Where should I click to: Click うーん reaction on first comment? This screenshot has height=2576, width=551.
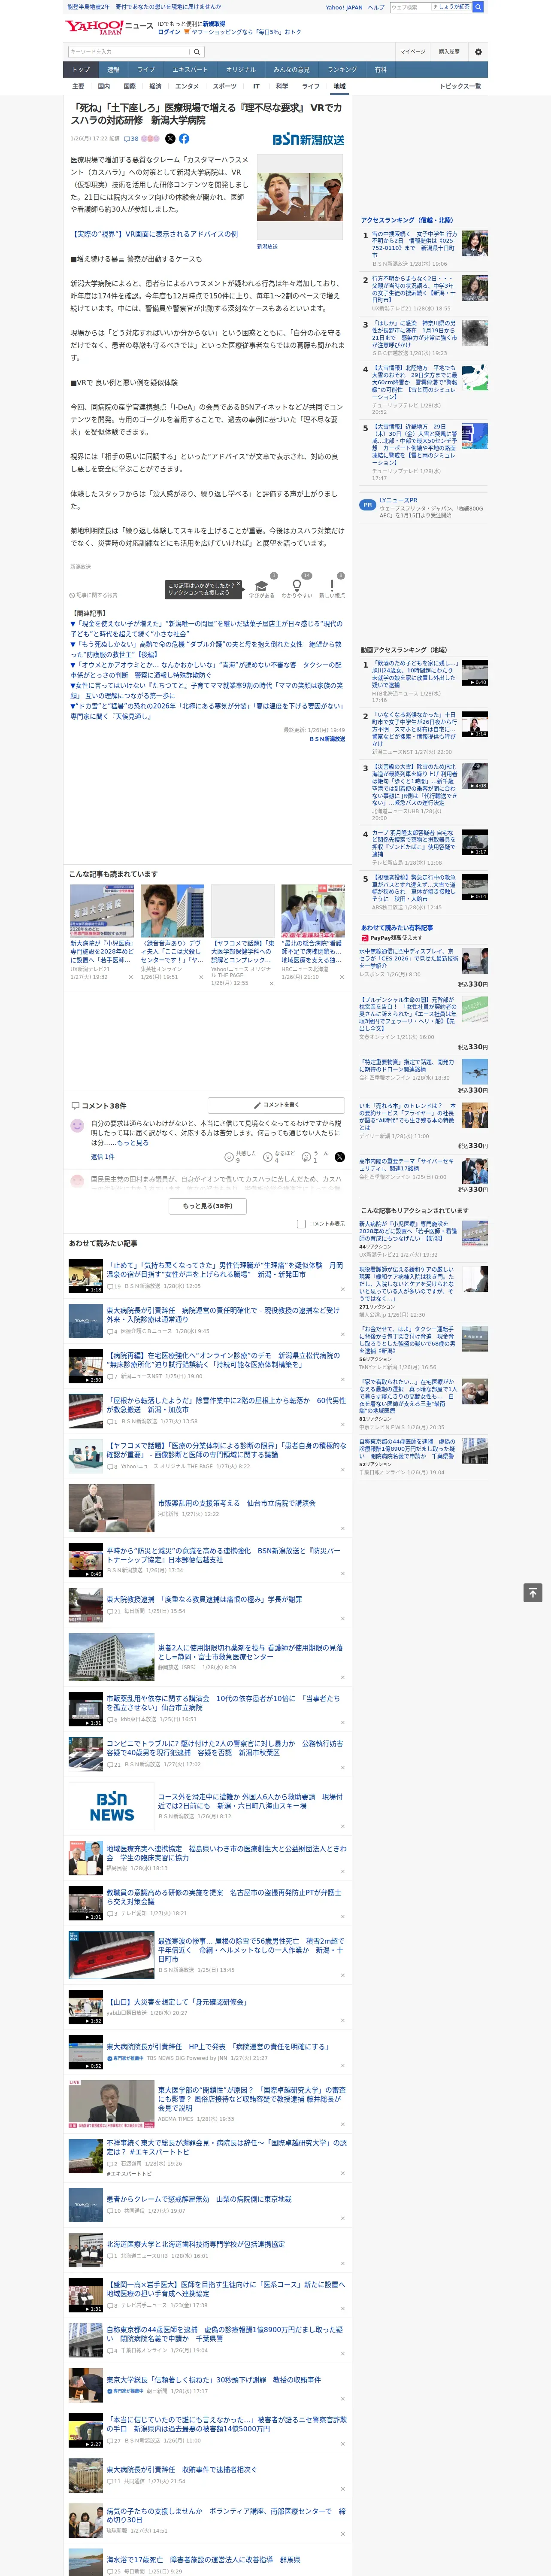(x=315, y=1156)
